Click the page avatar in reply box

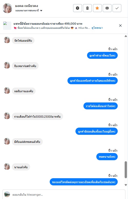[x=7, y=194]
